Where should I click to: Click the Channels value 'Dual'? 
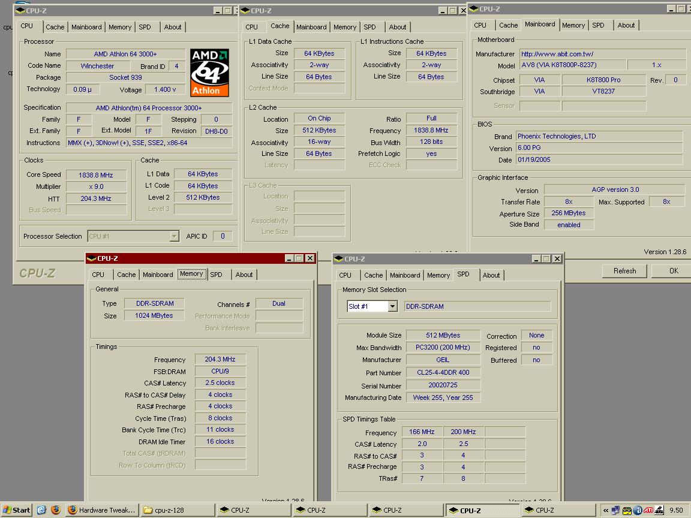279,303
